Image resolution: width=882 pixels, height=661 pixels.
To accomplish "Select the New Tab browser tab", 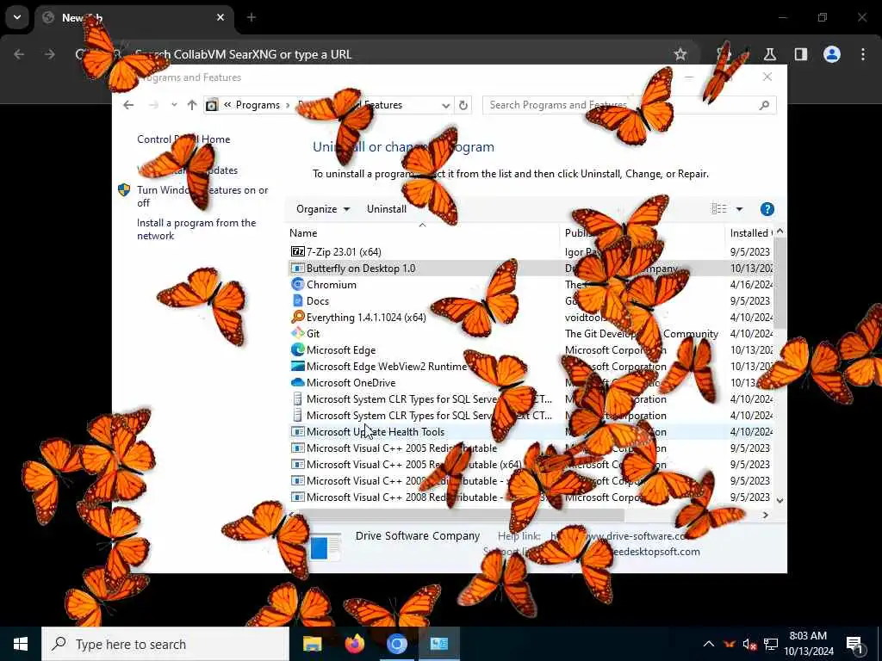I will click(x=134, y=17).
